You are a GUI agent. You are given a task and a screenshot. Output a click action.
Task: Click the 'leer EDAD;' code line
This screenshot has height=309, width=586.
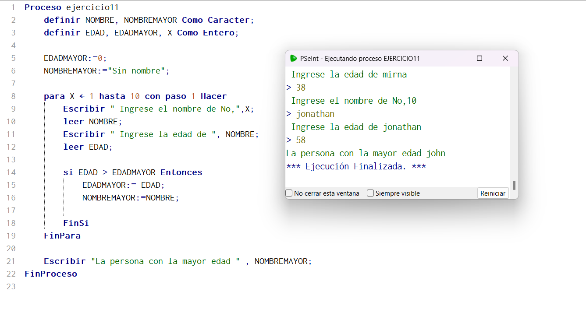tap(88, 147)
